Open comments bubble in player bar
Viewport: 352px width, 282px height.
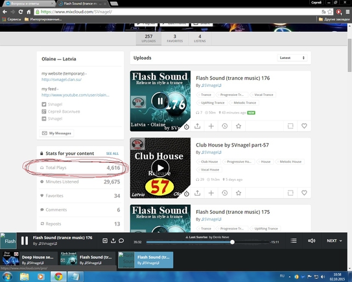click(x=121, y=241)
